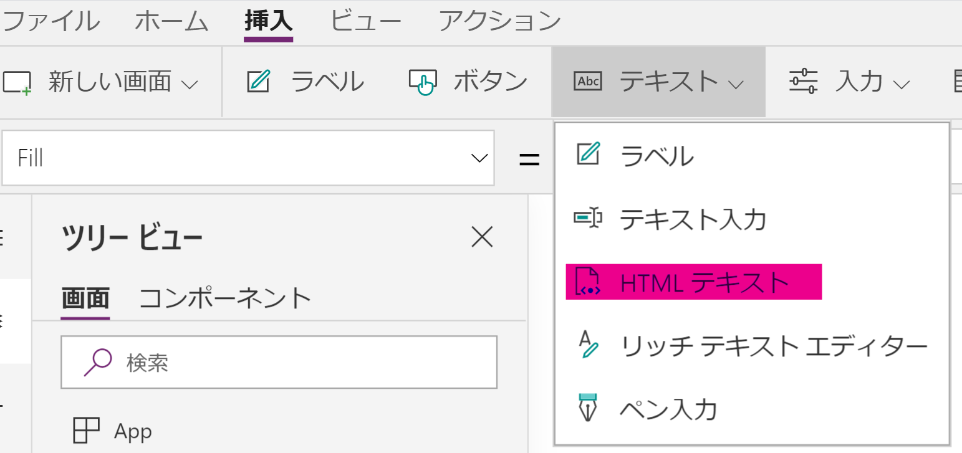Open the 新しい画面 dropdown
Screen dimensions: 962x453
(190, 83)
